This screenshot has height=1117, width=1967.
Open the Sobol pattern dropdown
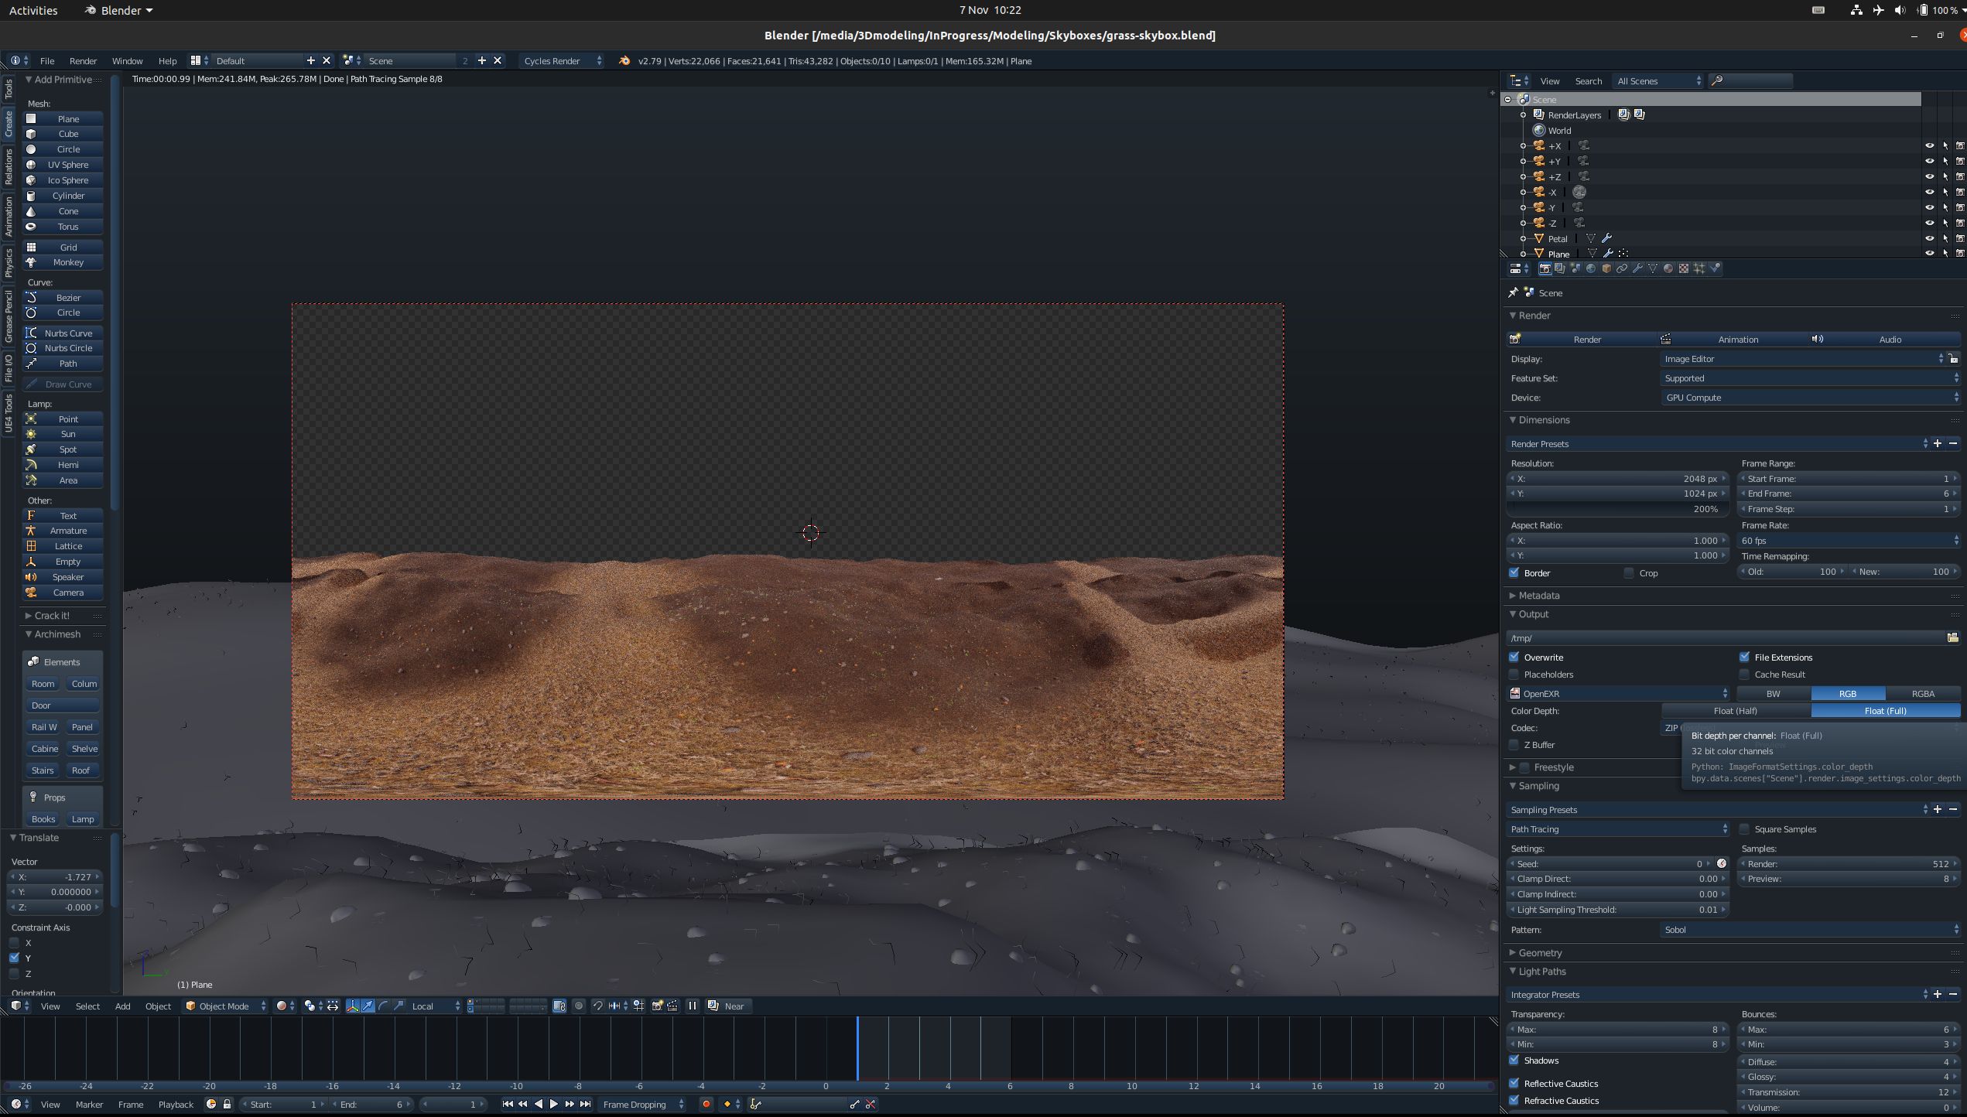click(1810, 930)
